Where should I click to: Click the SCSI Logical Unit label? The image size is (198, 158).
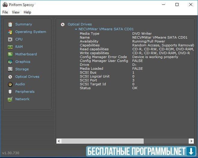pos(95,76)
